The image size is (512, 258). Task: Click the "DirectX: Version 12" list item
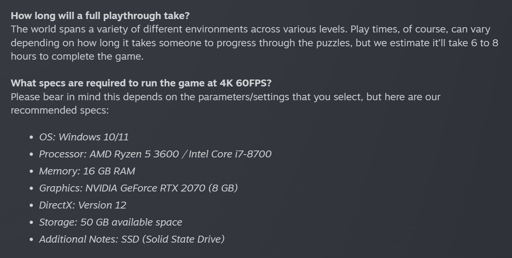click(x=82, y=205)
